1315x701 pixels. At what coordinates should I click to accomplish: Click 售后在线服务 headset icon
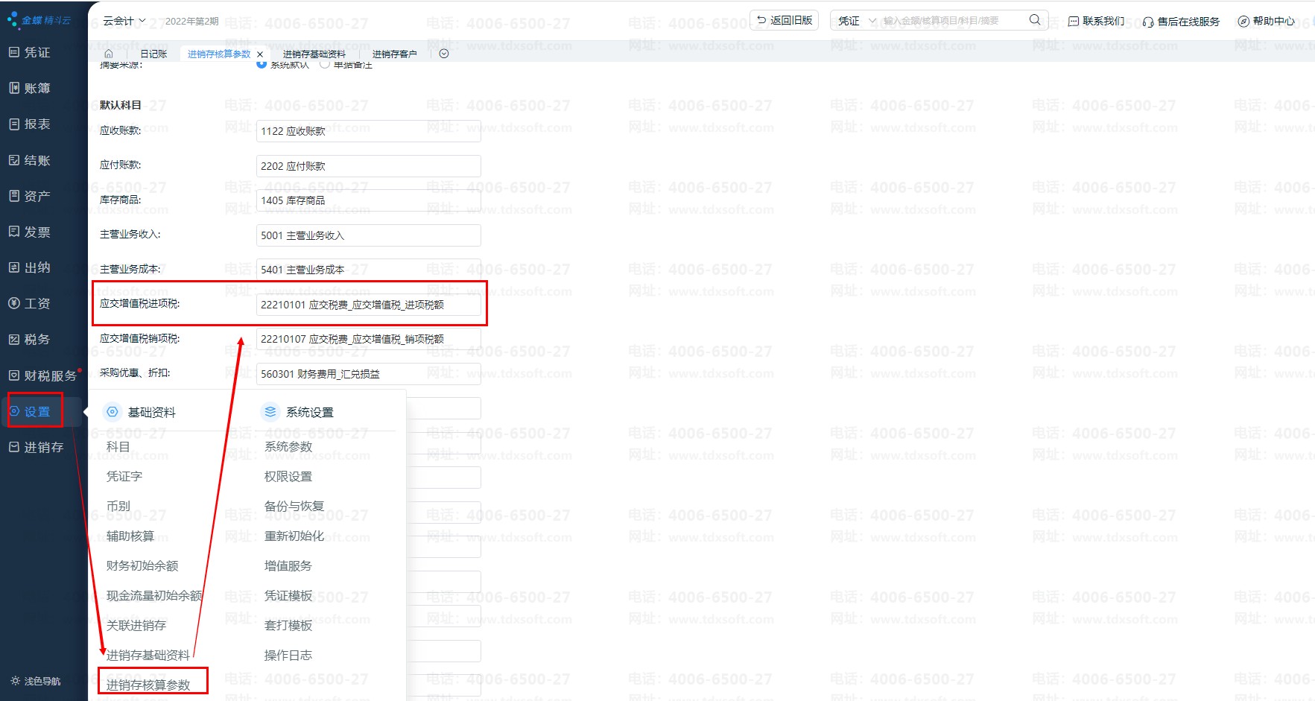tap(1148, 22)
